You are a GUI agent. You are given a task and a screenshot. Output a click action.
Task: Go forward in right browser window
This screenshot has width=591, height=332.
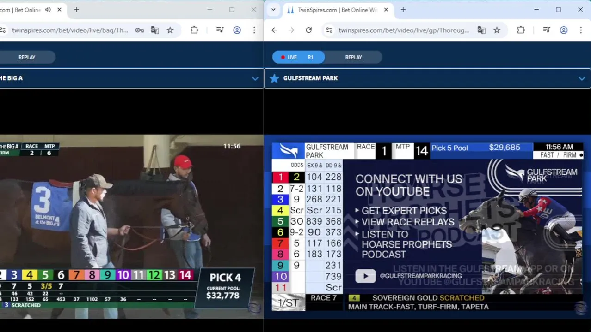click(291, 30)
